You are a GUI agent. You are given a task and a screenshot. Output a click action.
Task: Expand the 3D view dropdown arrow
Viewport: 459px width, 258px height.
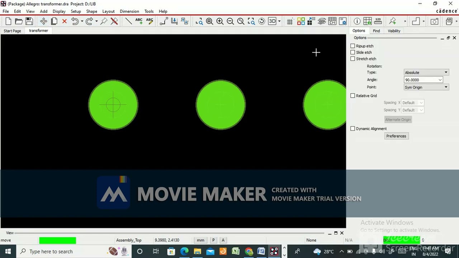279,21
